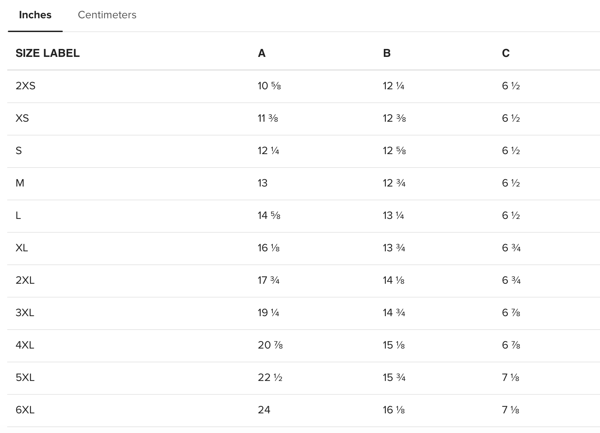Click the 15 ¾ B value for 5XL
This screenshot has height=433, width=600.
(394, 377)
